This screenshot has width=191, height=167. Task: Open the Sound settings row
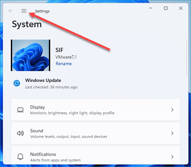[x=95, y=133]
